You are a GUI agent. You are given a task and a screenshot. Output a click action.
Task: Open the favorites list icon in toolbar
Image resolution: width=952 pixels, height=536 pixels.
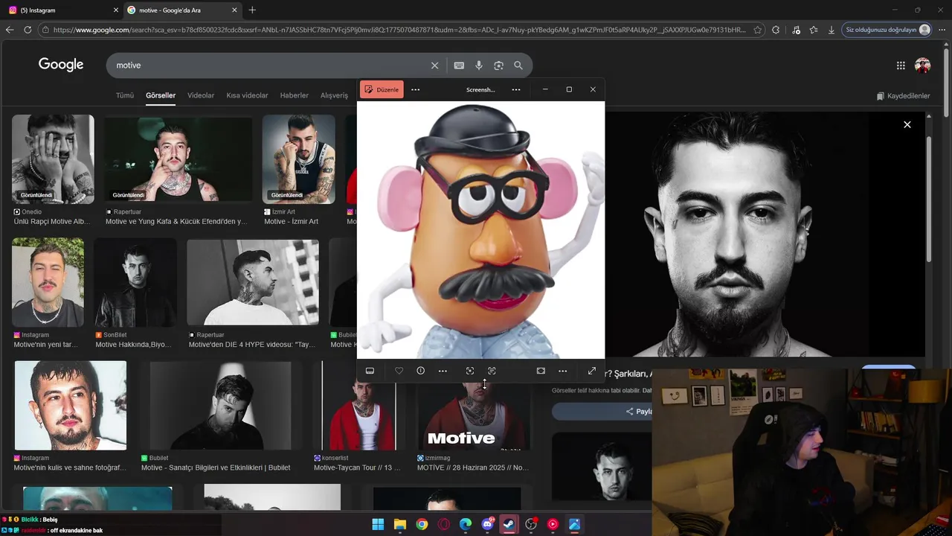pos(814,30)
